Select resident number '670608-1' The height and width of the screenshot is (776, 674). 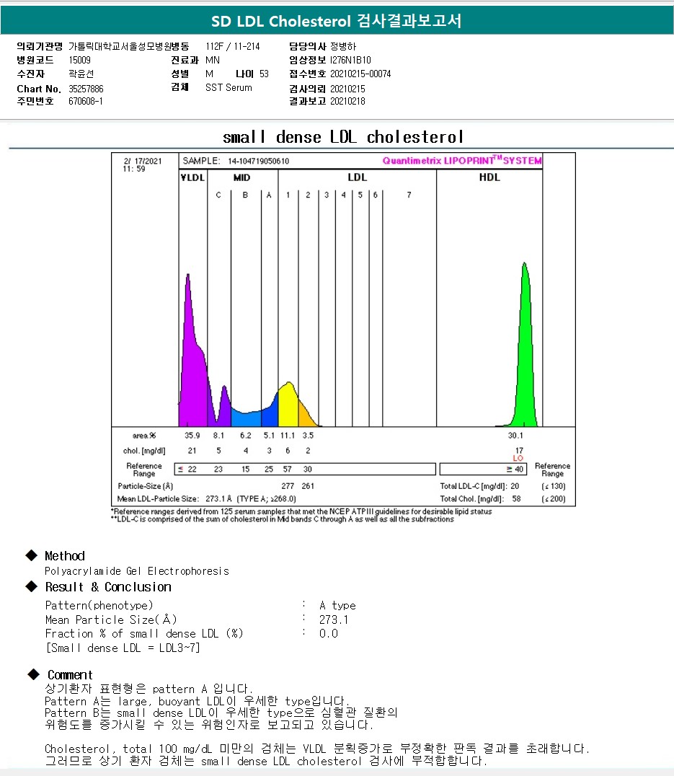(86, 102)
